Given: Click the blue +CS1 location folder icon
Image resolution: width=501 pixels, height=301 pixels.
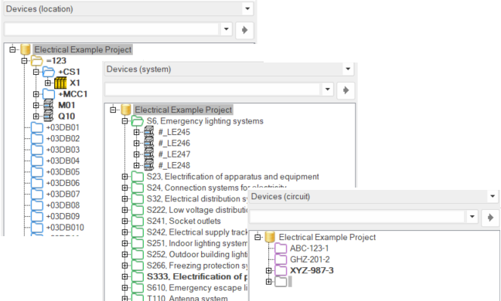Looking at the screenshot, I should click(x=49, y=72).
